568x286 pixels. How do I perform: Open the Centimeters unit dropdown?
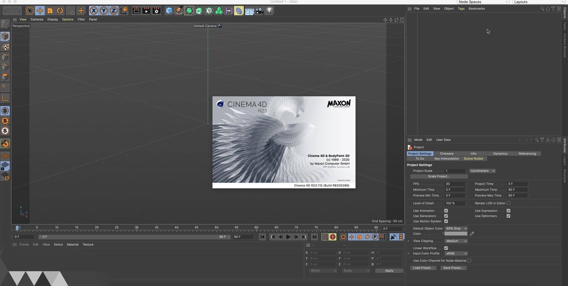[482, 171]
